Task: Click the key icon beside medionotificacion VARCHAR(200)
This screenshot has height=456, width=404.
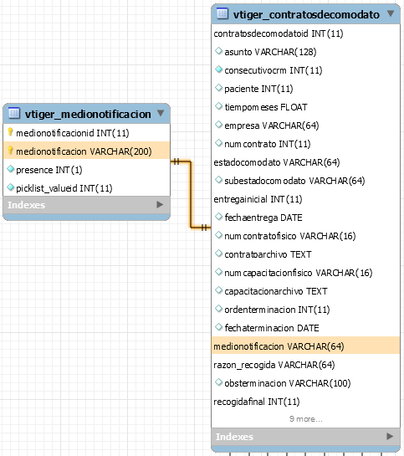Action: (x=10, y=151)
